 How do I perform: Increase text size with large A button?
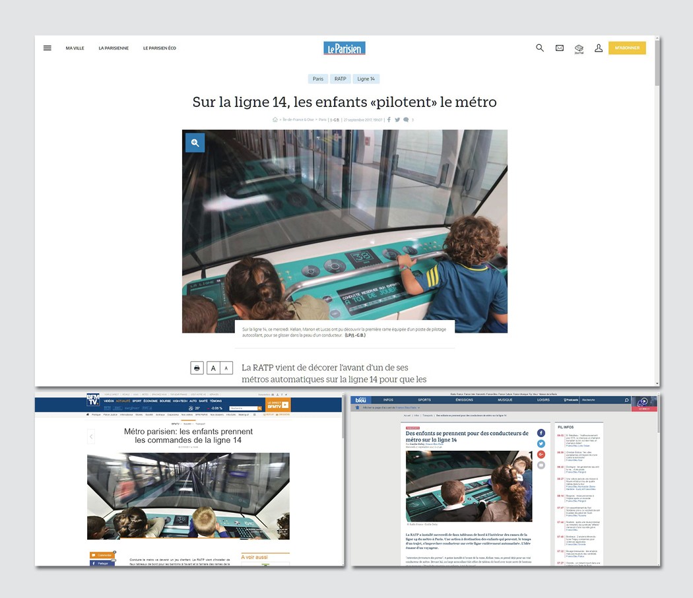[213, 368]
